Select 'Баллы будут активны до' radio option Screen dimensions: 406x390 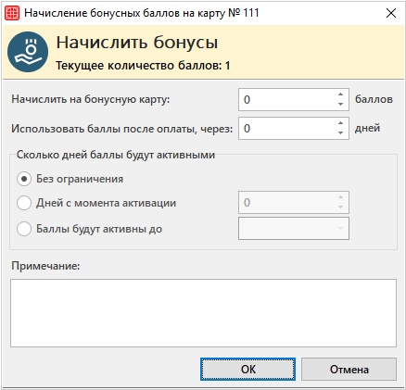[x=24, y=229]
